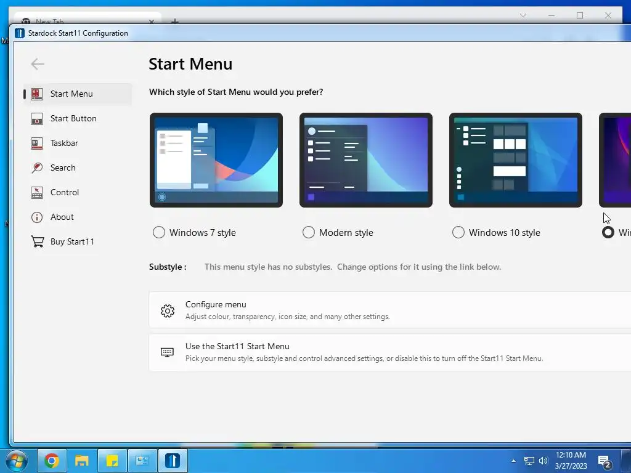Click the About info circle icon
631x473 pixels.
(x=36, y=217)
